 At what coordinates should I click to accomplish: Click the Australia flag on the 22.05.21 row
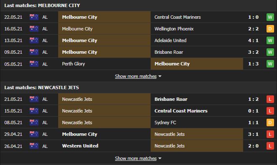pos(34,17)
